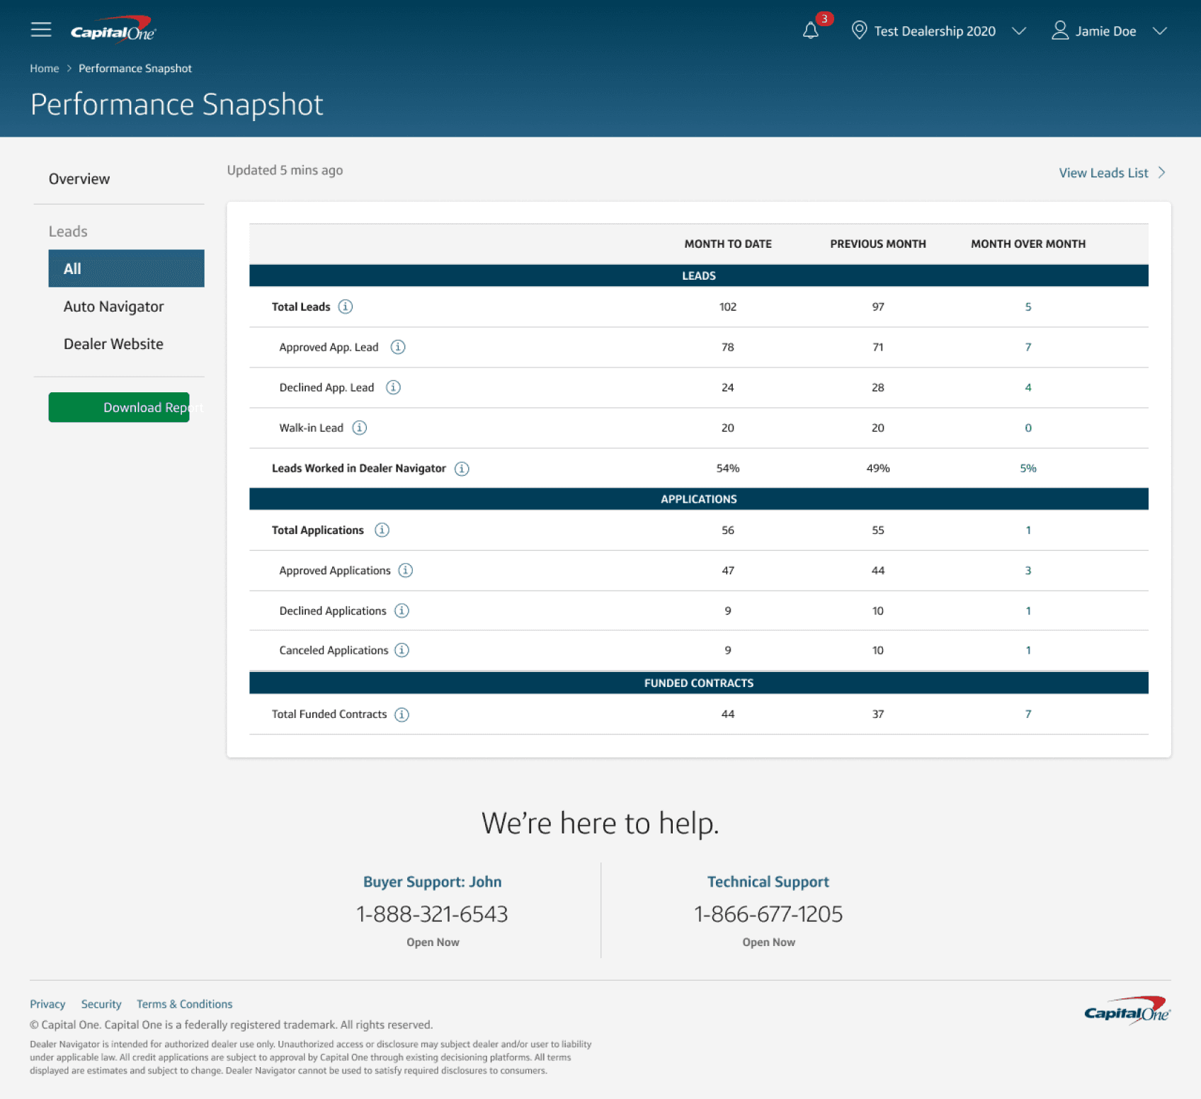Click Performance Snapshot breadcrumb
Screen dimensions: 1201x1099
pyautogui.click(x=135, y=69)
